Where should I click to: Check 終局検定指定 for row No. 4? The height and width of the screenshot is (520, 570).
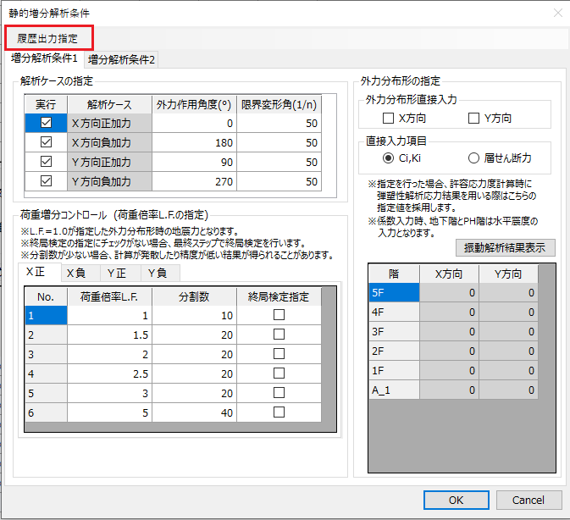point(279,373)
